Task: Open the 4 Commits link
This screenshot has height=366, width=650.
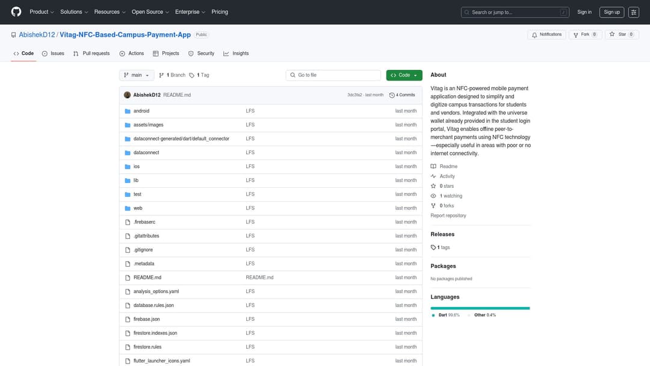Action: [x=402, y=95]
